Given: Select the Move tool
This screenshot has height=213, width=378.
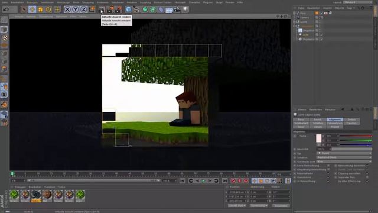Looking at the screenshot, I should tap(32, 9).
